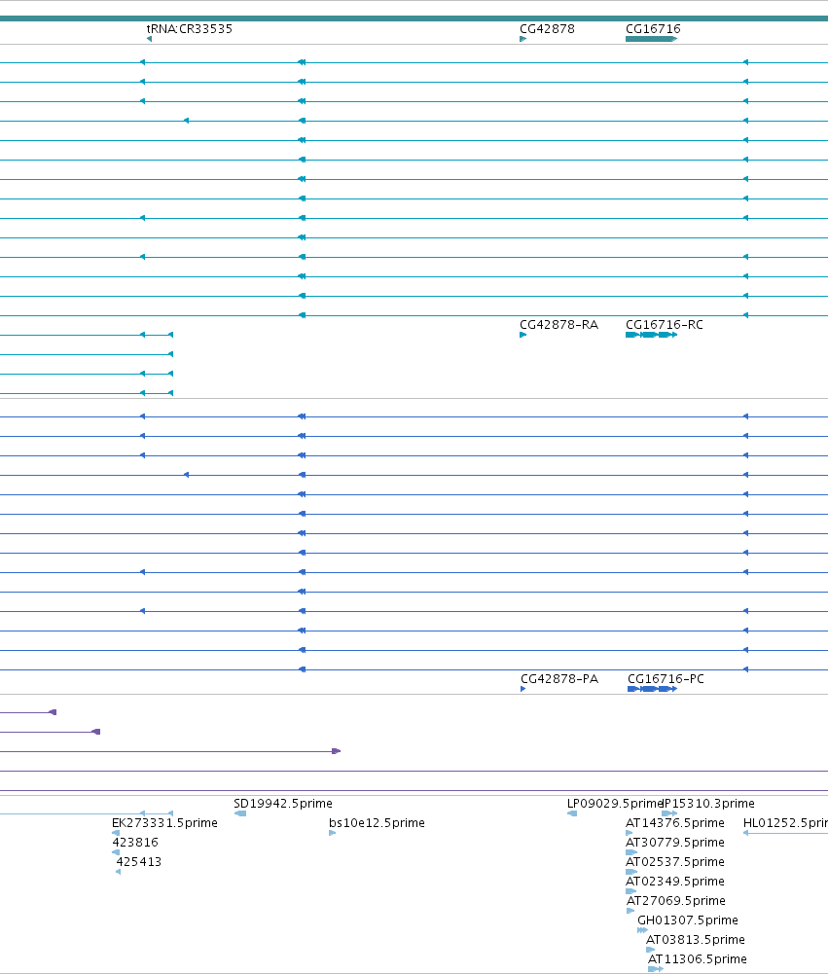Viewport: 828px width, 974px height.
Task: Select the EK273331.5prime arrow glyph
Action: (x=116, y=833)
